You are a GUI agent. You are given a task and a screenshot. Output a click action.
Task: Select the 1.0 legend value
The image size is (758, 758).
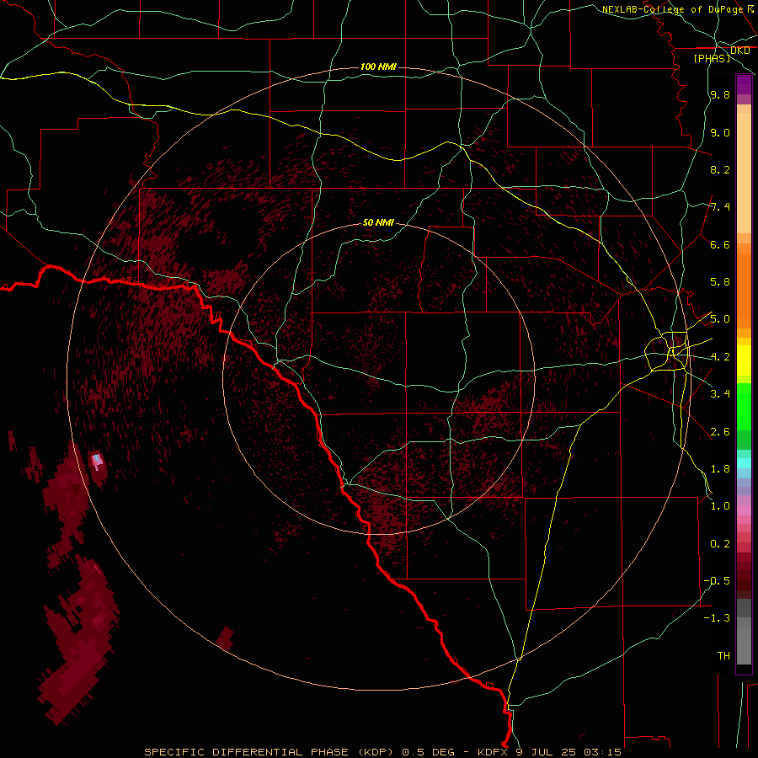tap(720, 506)
